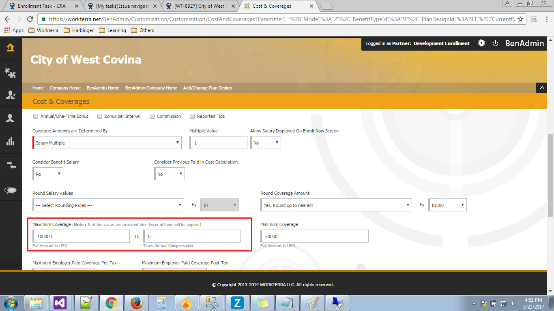The height and width of the screenshot is (311, 554).
Task: Open the Consider Benefit Salary dropdown
Action: (48, 174)
